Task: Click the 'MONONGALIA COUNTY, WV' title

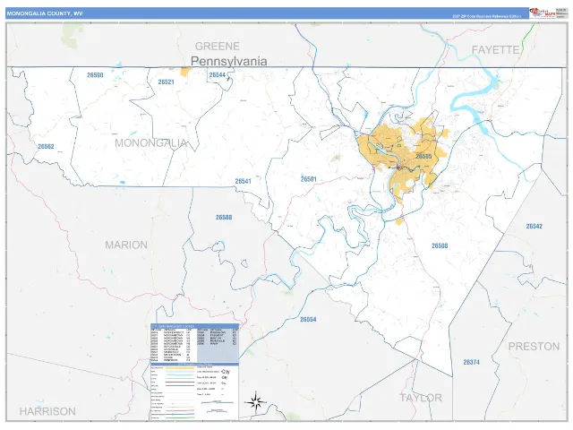Action: [x=45, y=13]
